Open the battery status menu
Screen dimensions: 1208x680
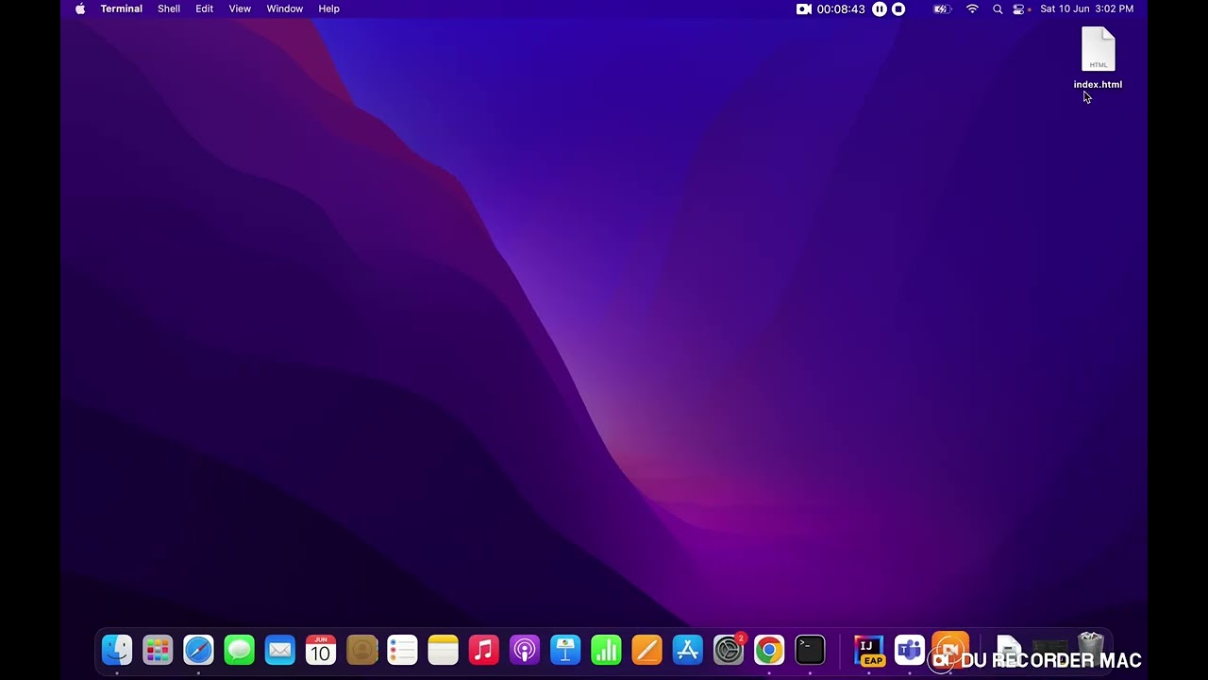tap(942, 8)
